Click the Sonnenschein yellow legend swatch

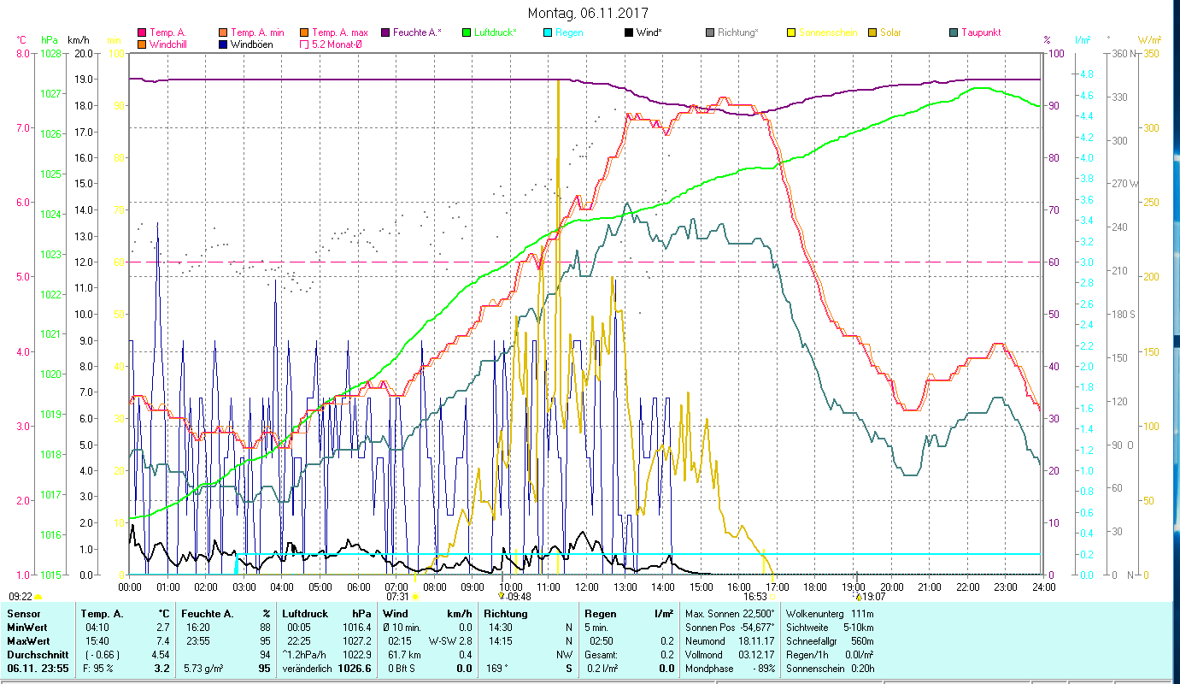pos(790,32)
